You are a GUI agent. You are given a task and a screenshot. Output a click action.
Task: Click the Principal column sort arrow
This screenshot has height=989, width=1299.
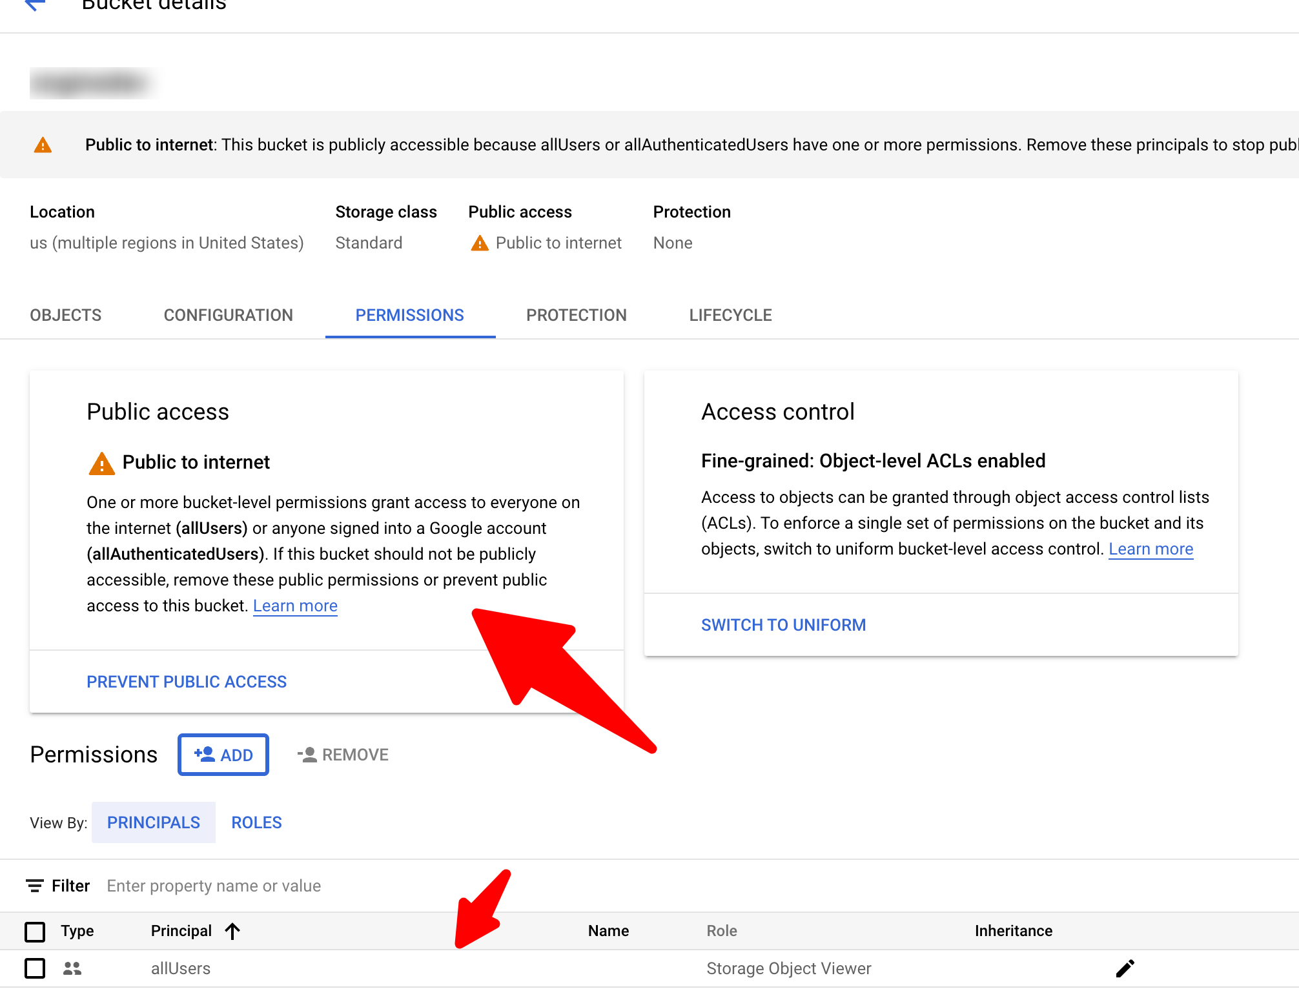[233, 931]
